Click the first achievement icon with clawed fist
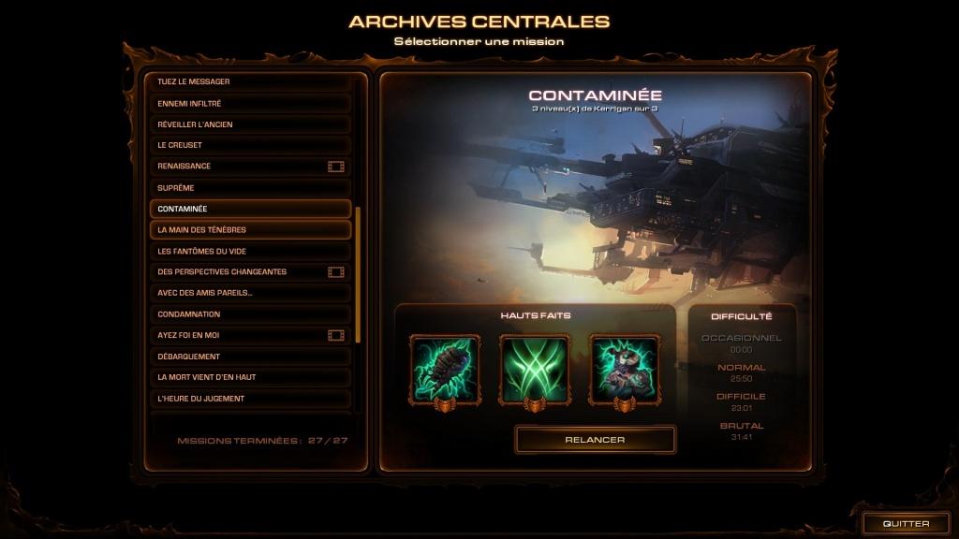 coord(445,371)
